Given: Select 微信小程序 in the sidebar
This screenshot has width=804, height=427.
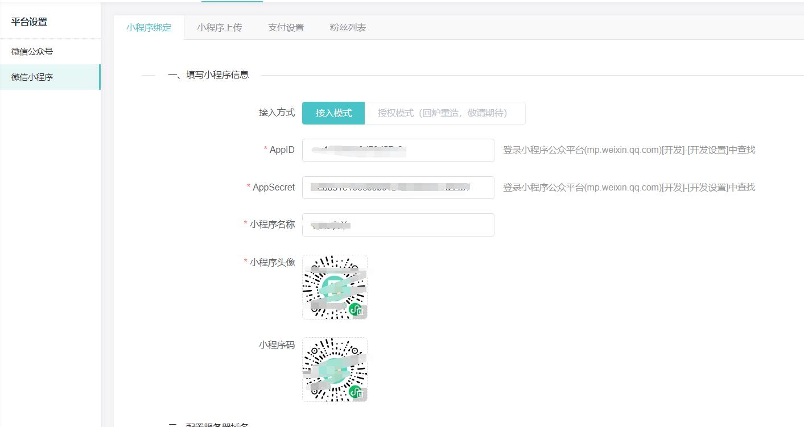Looking at the screenshot, I should coord(50,77).
